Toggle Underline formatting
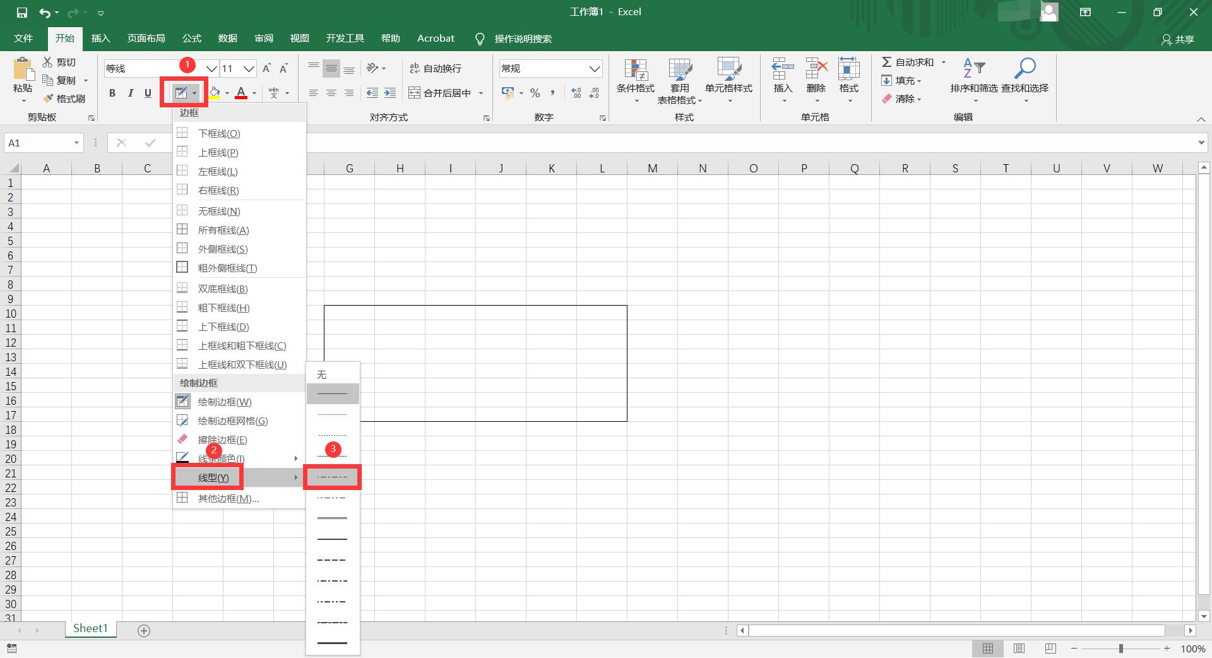The width and height of the screenshot is (1212, 658). pyautogui.click(x=148, y=93)
